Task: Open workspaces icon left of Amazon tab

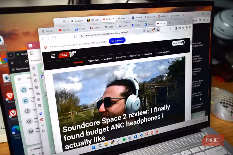Action: (65, 22)
